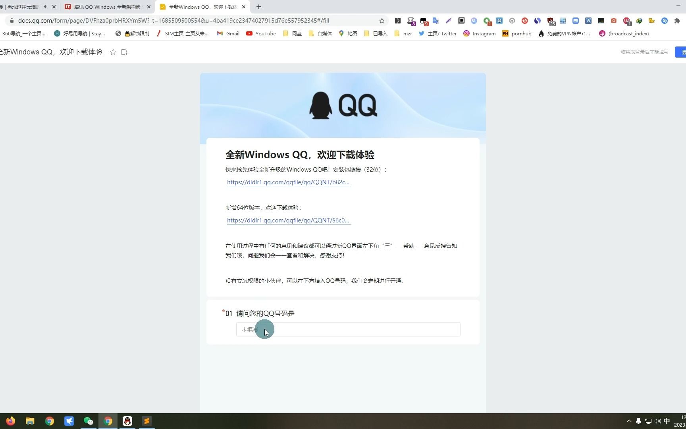Expand the hidden icons tray arrow
Screen dimensions: 686x429
point(629,421)
